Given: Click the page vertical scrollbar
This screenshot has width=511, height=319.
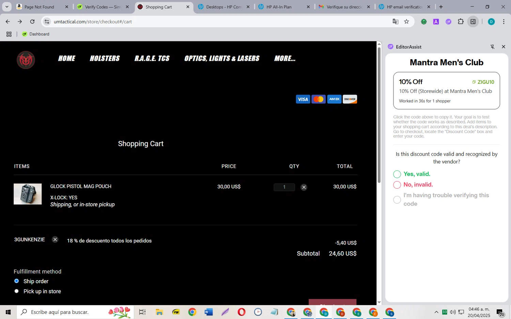Looking at the screenshot, I should click(379, 115).
